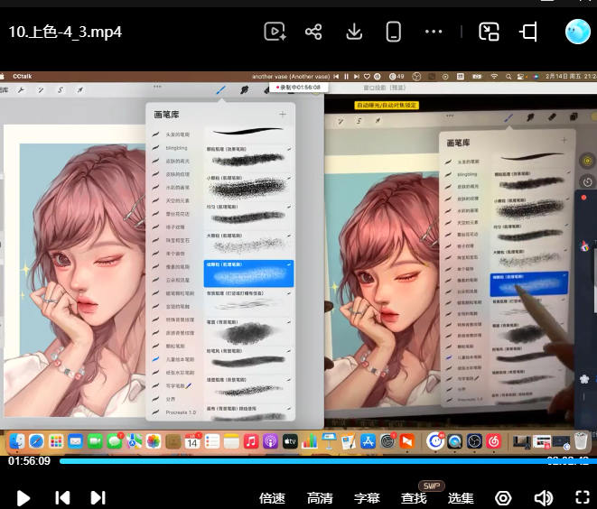The image size is (597, 509).
Task: Click the share icon in player header
Action: click(313, 32)
